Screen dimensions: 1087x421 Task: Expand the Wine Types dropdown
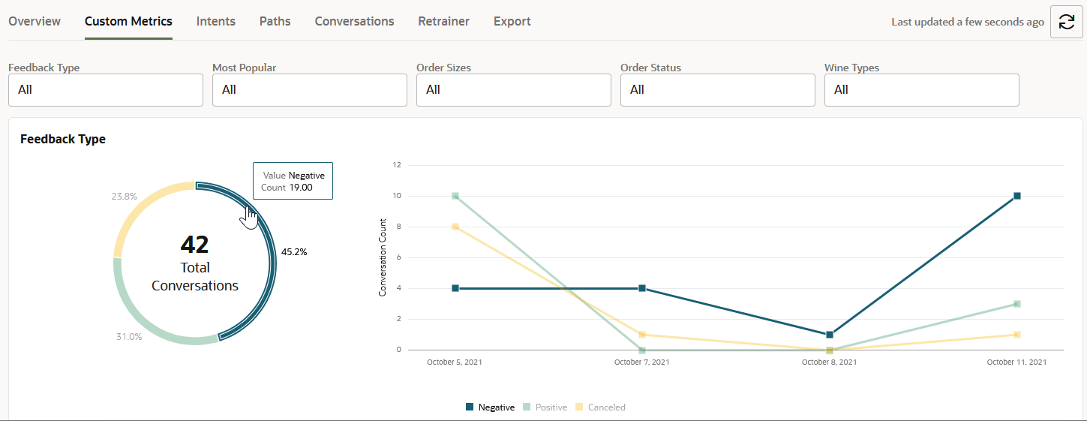(x=921, y=90)
